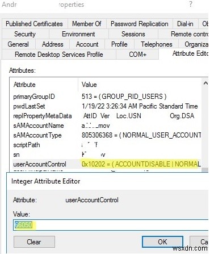This screenshot has width=214, height=254.
Task: Click the 0x10202 ACCOUNTDISABLE value cell
Action: [x=141, y=164]
